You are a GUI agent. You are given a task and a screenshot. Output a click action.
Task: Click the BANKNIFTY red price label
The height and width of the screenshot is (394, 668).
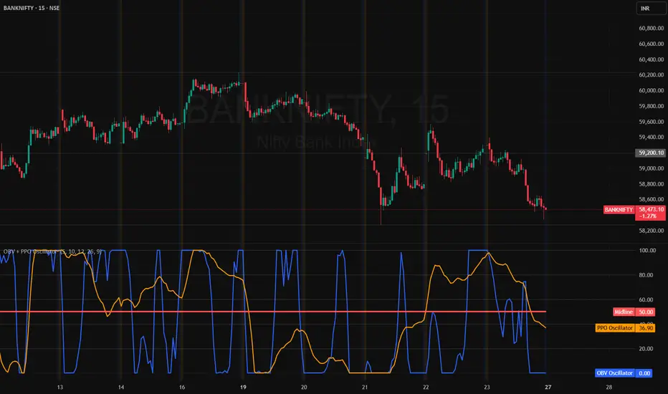point(619,210)
